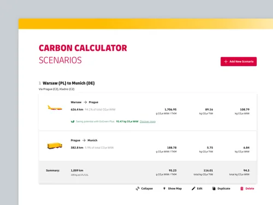Click the Munich destination label
Viewport: 273px width, 205px height.
tap(92, 140)
